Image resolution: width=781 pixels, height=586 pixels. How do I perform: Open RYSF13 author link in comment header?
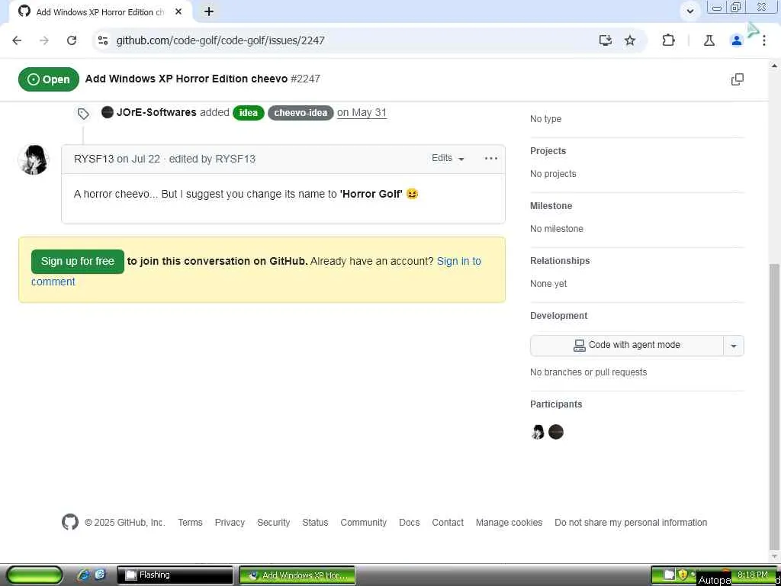click(x=94, y=159)
